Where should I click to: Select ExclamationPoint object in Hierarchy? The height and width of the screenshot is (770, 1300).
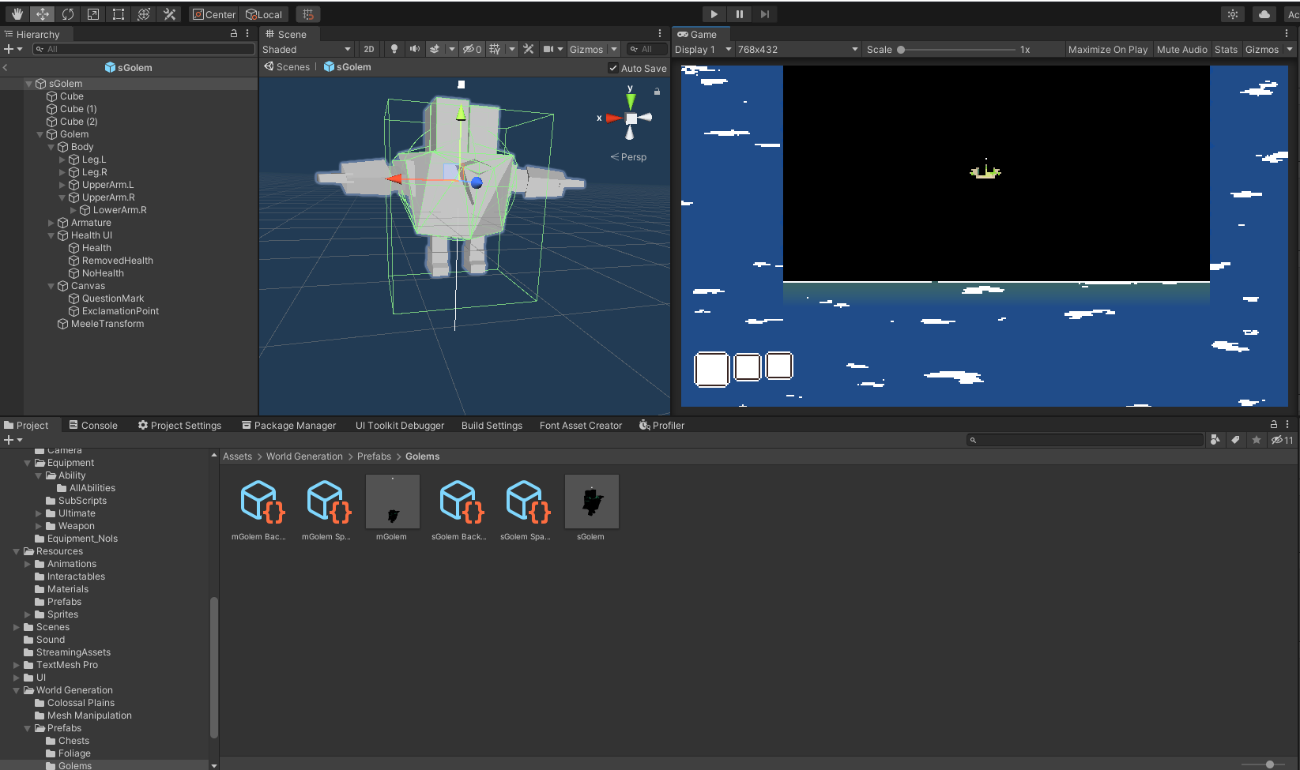pos(120,311)
